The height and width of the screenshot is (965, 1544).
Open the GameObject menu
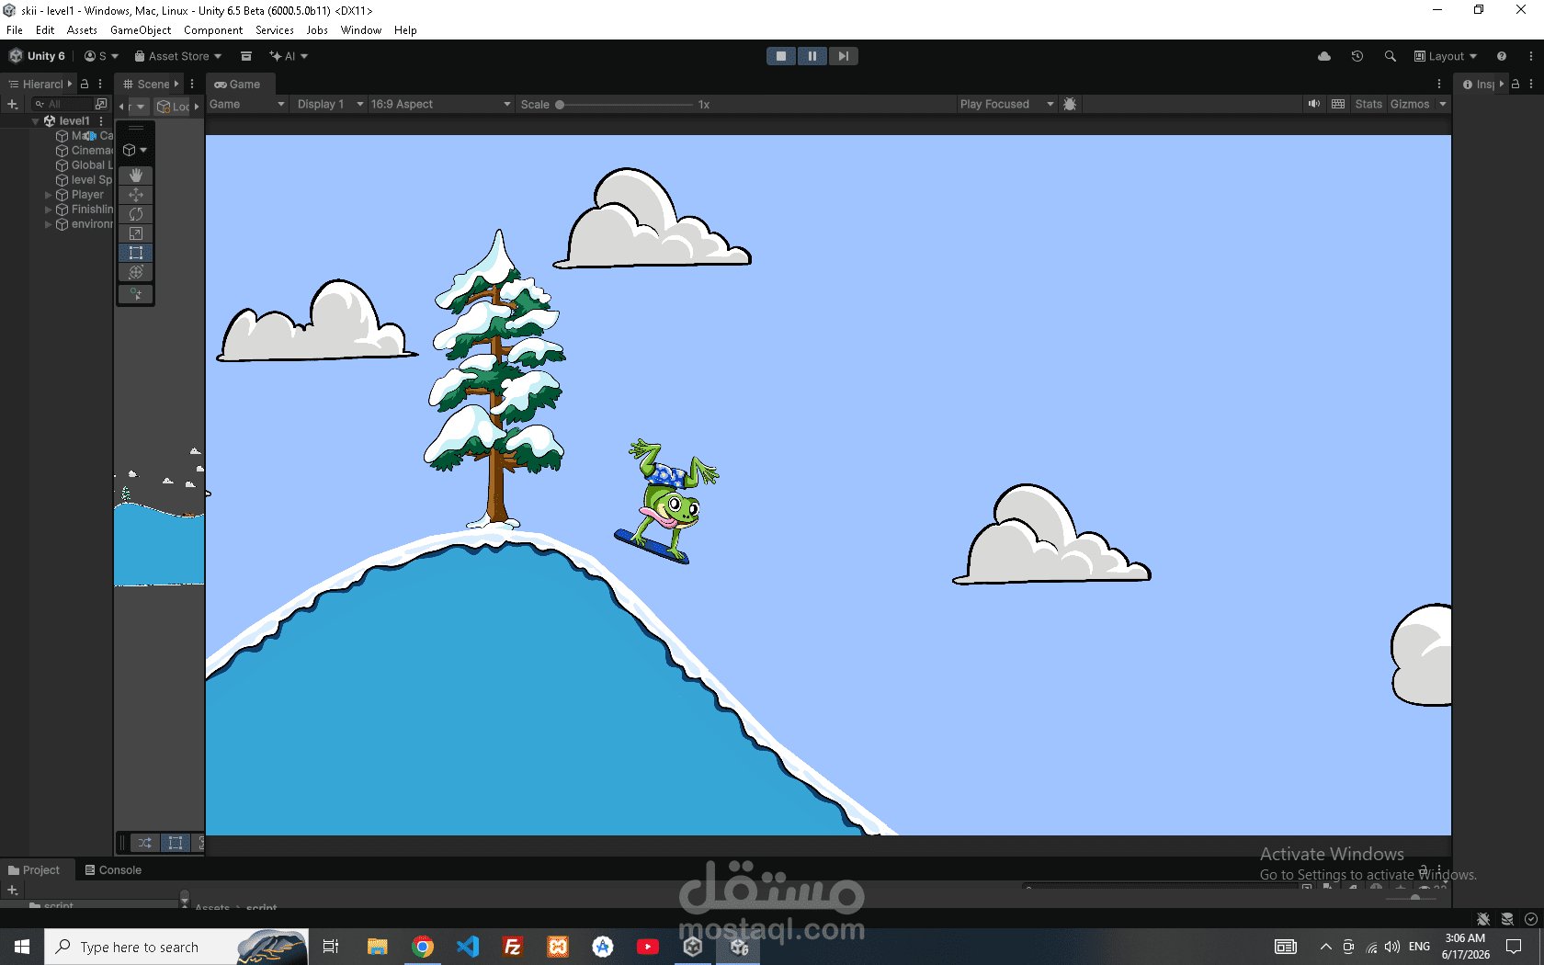(x=141, y=30)
